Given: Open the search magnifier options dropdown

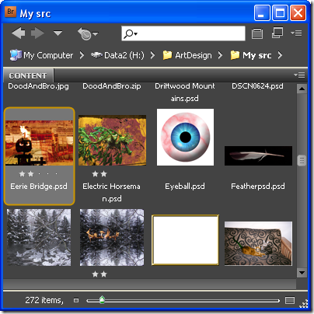Looking at the screenshot, I should [x=131, y=33].
